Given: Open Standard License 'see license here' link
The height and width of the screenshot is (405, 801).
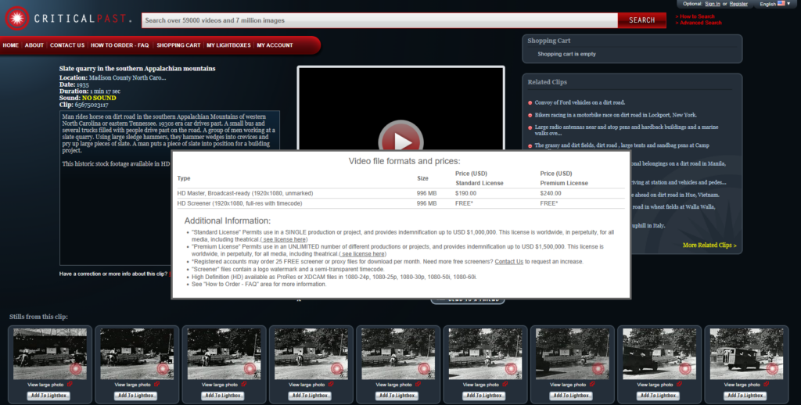Looking at the screenshot, I should [283, 239].
